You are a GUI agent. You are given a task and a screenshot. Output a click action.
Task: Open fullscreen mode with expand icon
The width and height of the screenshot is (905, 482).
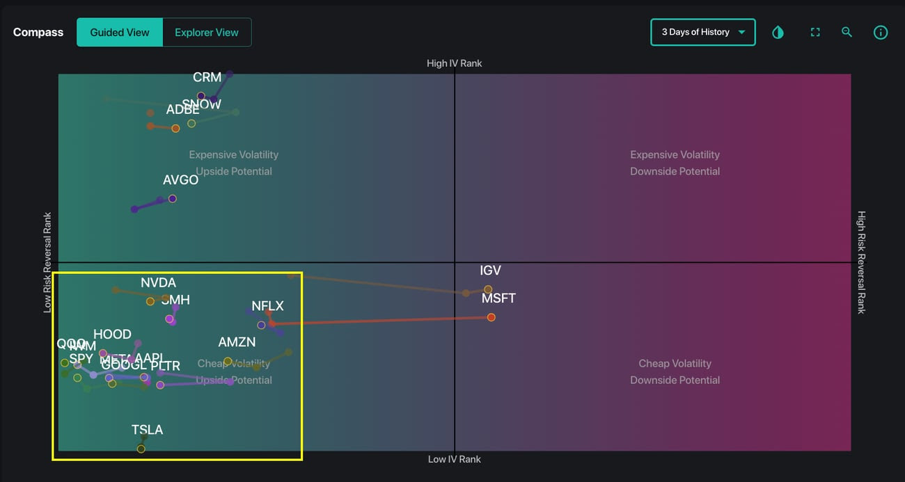(815, 33)
